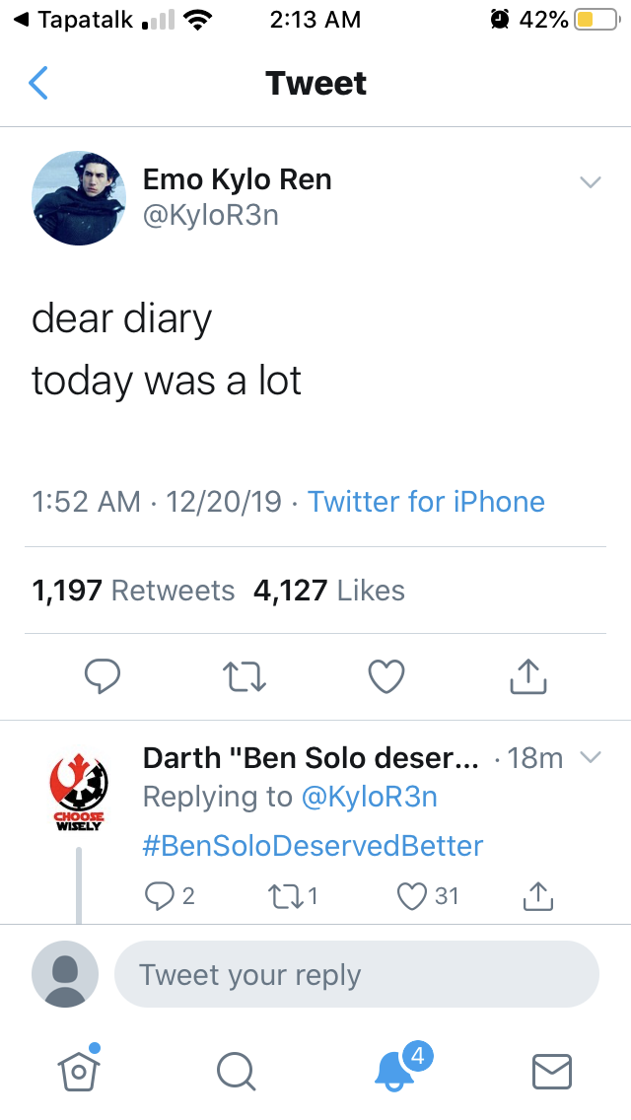The height and width of the screenshot is (1120, 631).
Task: Expand options chevron on Darth's reply
Action: 592,756
